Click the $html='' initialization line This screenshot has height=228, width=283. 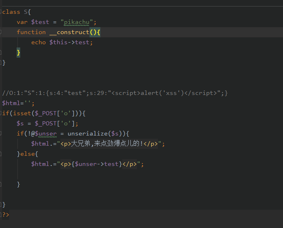(18, 103)
